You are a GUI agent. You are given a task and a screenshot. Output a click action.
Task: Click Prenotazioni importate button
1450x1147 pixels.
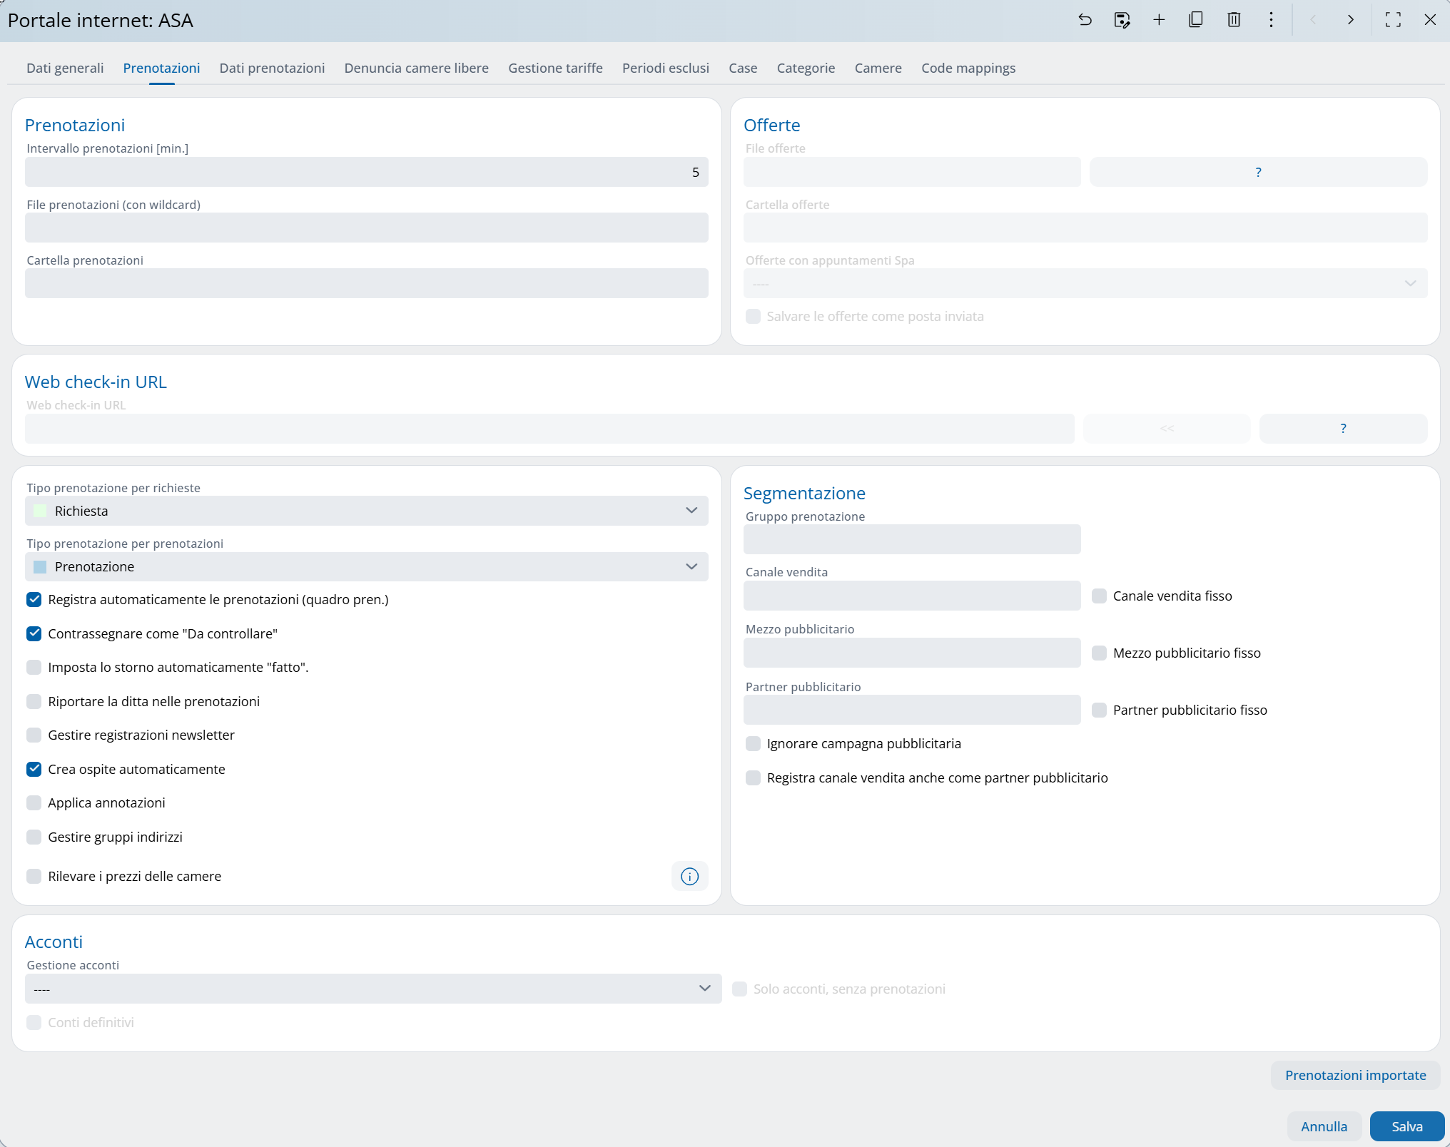pyautogui.click(x=1355, y=1075)
